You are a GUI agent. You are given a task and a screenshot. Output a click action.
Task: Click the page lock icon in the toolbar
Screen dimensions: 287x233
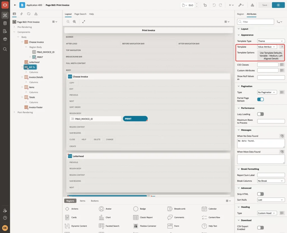point(205,5)
